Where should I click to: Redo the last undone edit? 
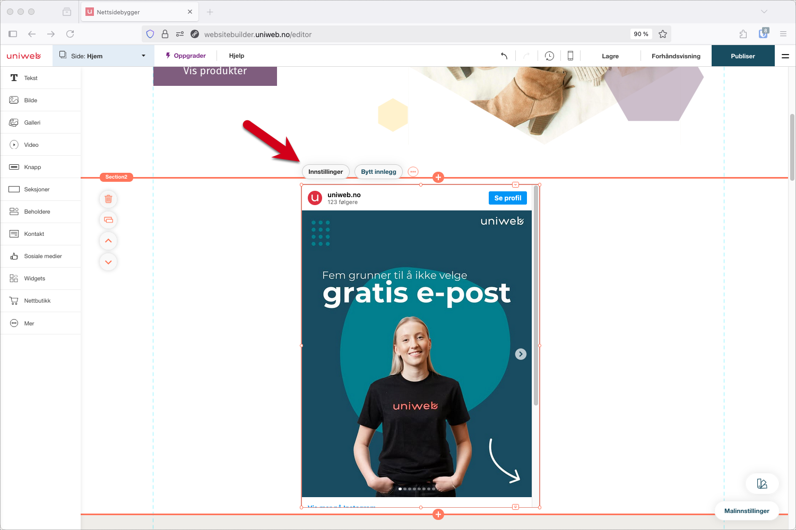tap(526, 56)
